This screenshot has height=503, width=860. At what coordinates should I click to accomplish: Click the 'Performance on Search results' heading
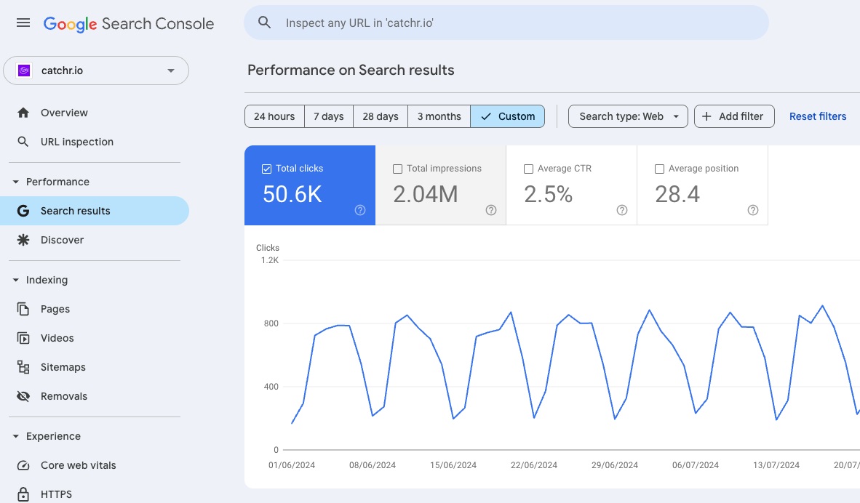tap(351, 70)
